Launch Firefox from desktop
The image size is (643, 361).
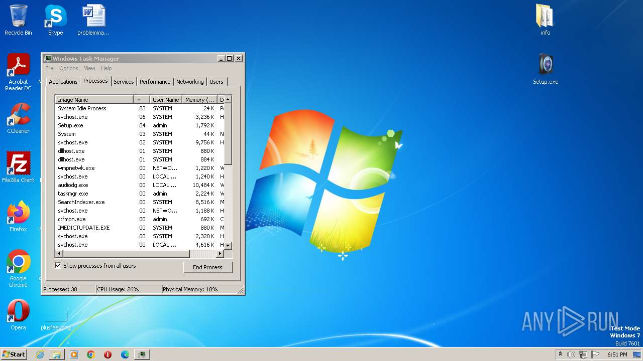click(x=18, y=216)
